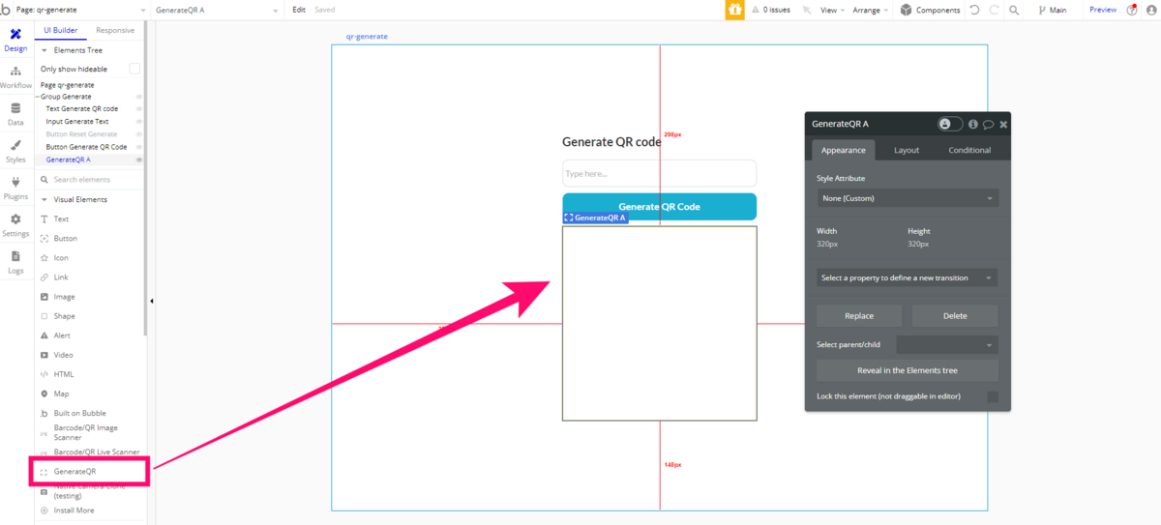Screen dimensions: 1161x525
Task: Switch to the UI Builder tab
Action: 61,30
